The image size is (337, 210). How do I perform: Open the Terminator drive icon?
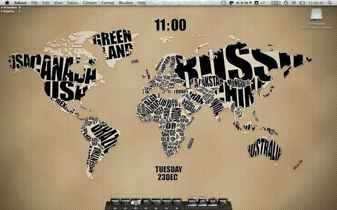[316, 15]
